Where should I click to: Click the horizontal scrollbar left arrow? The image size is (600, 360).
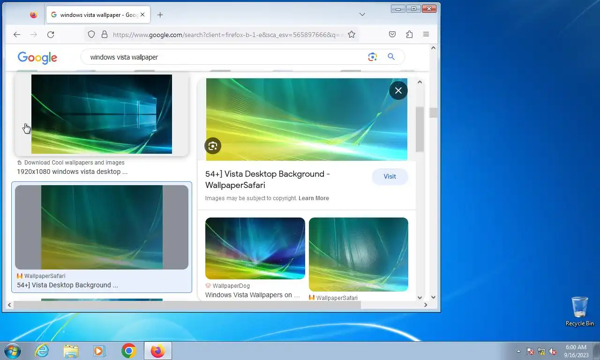(9, 305)
